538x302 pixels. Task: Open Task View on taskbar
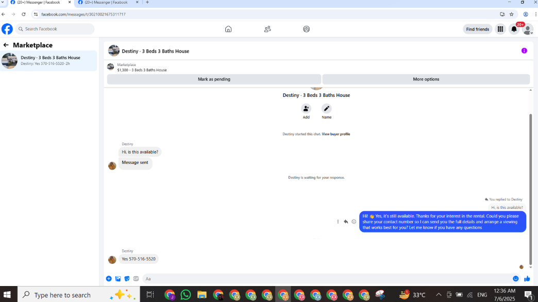point(150,294)
